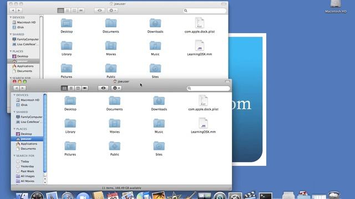Switch back window to Cover Flow view

tap(82, 11)
